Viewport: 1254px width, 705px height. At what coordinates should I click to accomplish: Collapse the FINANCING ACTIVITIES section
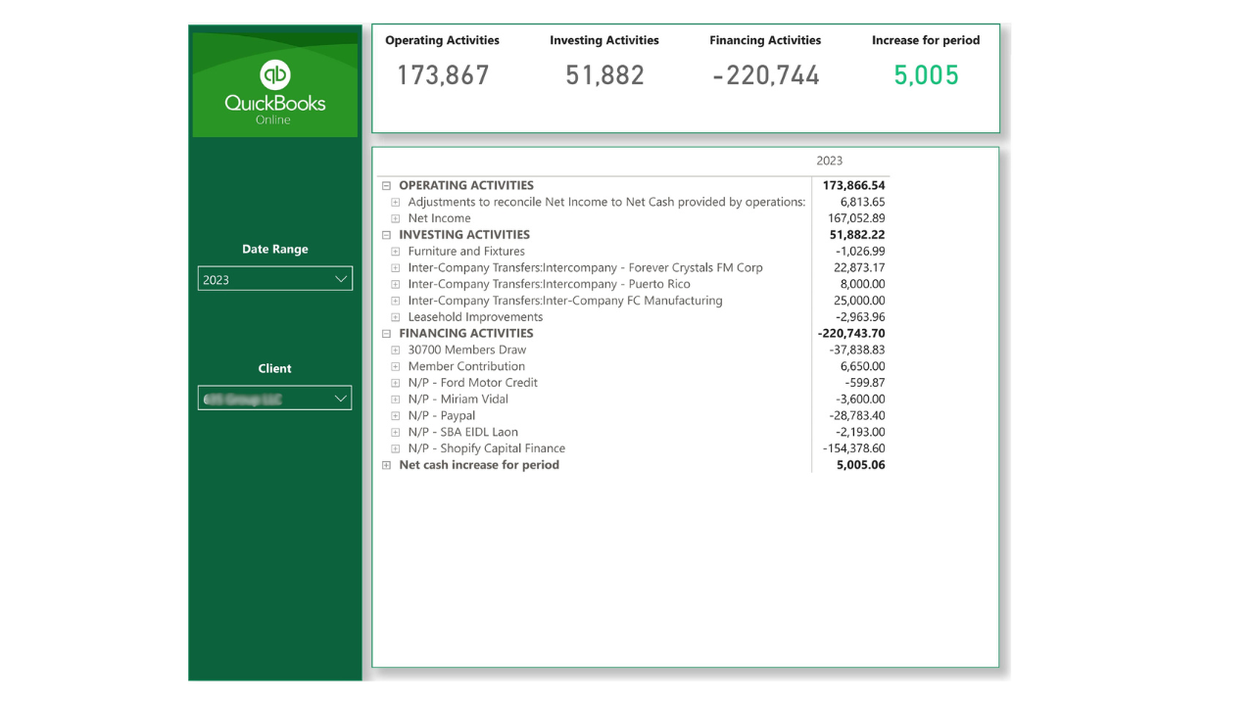click(x=386, y=333)
